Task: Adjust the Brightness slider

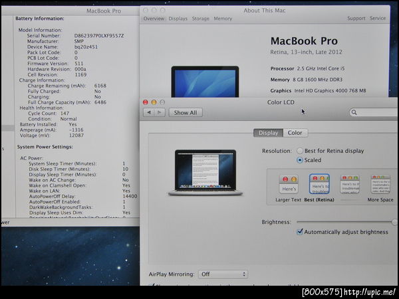Action: coord(346,222)
